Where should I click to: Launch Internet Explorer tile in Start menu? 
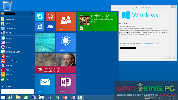(x=40, y=27)
